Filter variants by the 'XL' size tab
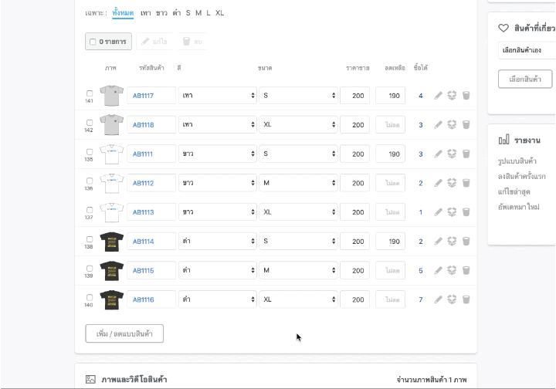The width and height of the screenshot is (556, 389). coord(220,13)
